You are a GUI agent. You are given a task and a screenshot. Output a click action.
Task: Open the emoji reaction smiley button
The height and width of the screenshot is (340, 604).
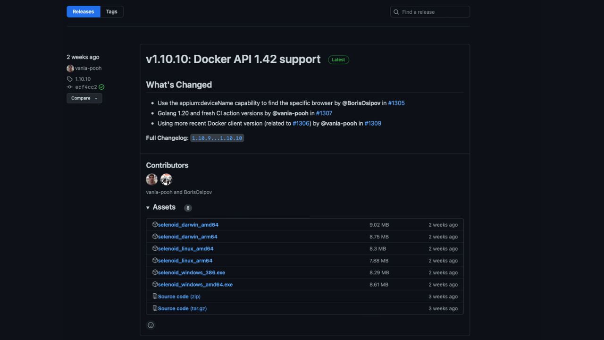[151, 325]
